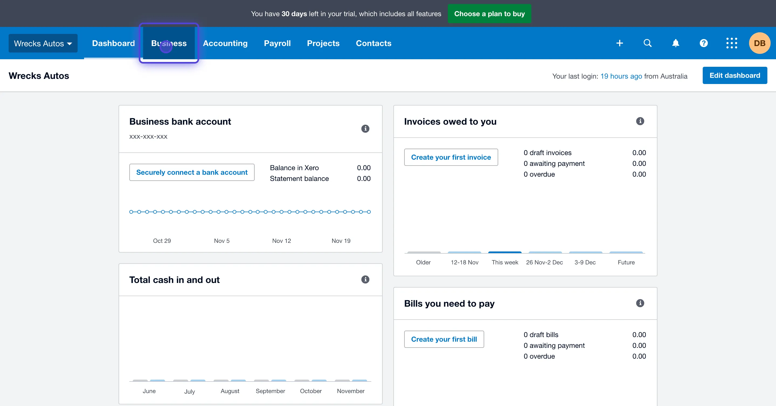Open the 19 hours ago login link
Screen dimensions: 776x406
[x=621, y=76]
